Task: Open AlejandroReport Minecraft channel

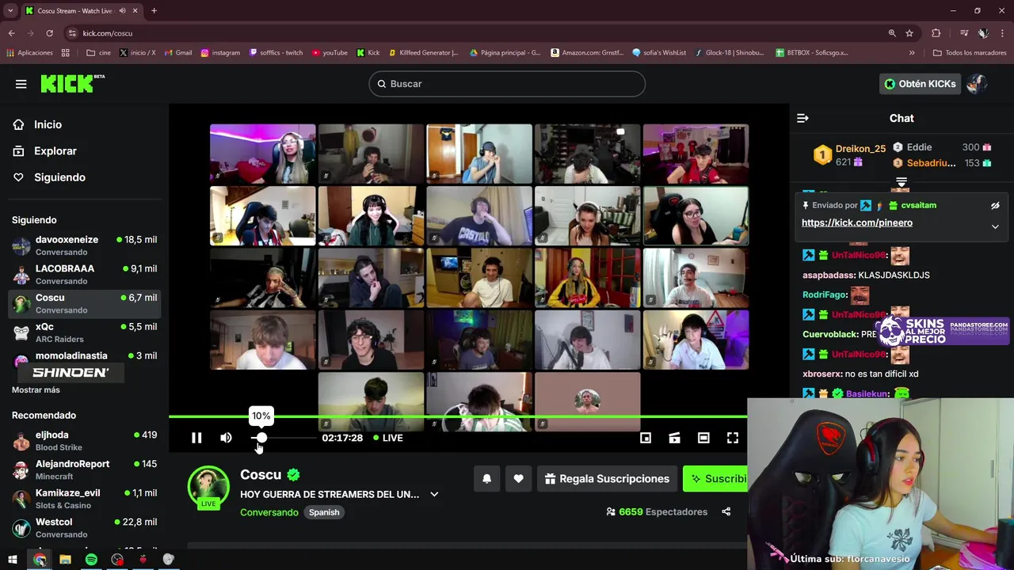Action: pyautogui.click(x=84, y=469)
